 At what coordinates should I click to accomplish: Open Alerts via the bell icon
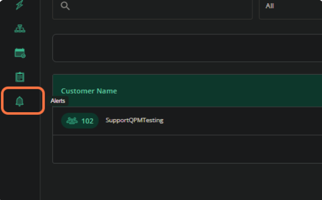[20, 101]
